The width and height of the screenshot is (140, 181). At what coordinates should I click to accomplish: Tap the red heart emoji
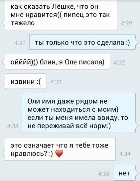(x=59, y=154)
